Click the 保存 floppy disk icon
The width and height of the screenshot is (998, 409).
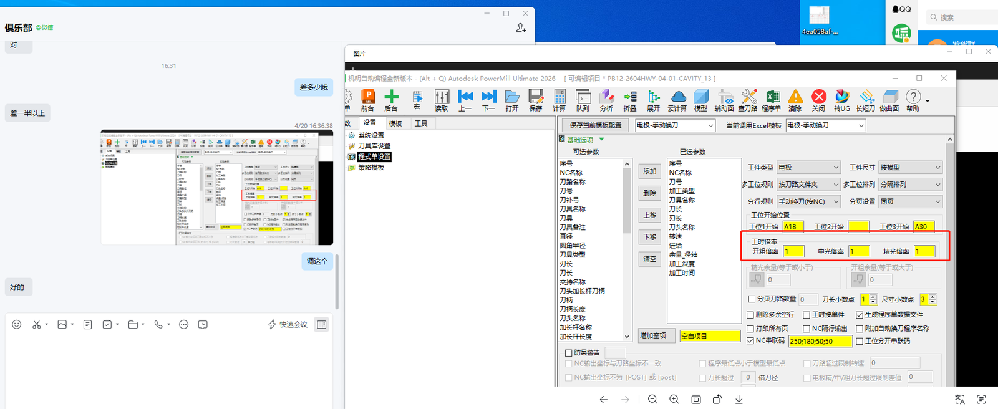536,100
